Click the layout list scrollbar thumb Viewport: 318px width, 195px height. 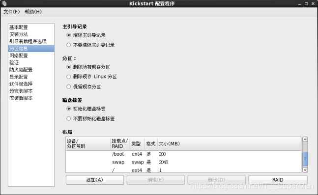pos(305,159)
